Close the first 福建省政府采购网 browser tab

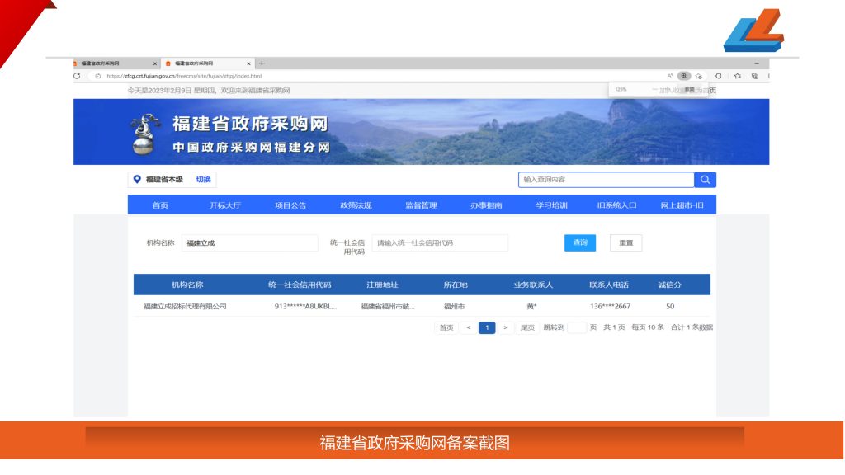pyautogui.click(x=155, y=63)
